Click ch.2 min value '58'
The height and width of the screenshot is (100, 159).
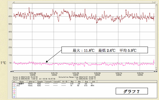[x=78, y=86]
